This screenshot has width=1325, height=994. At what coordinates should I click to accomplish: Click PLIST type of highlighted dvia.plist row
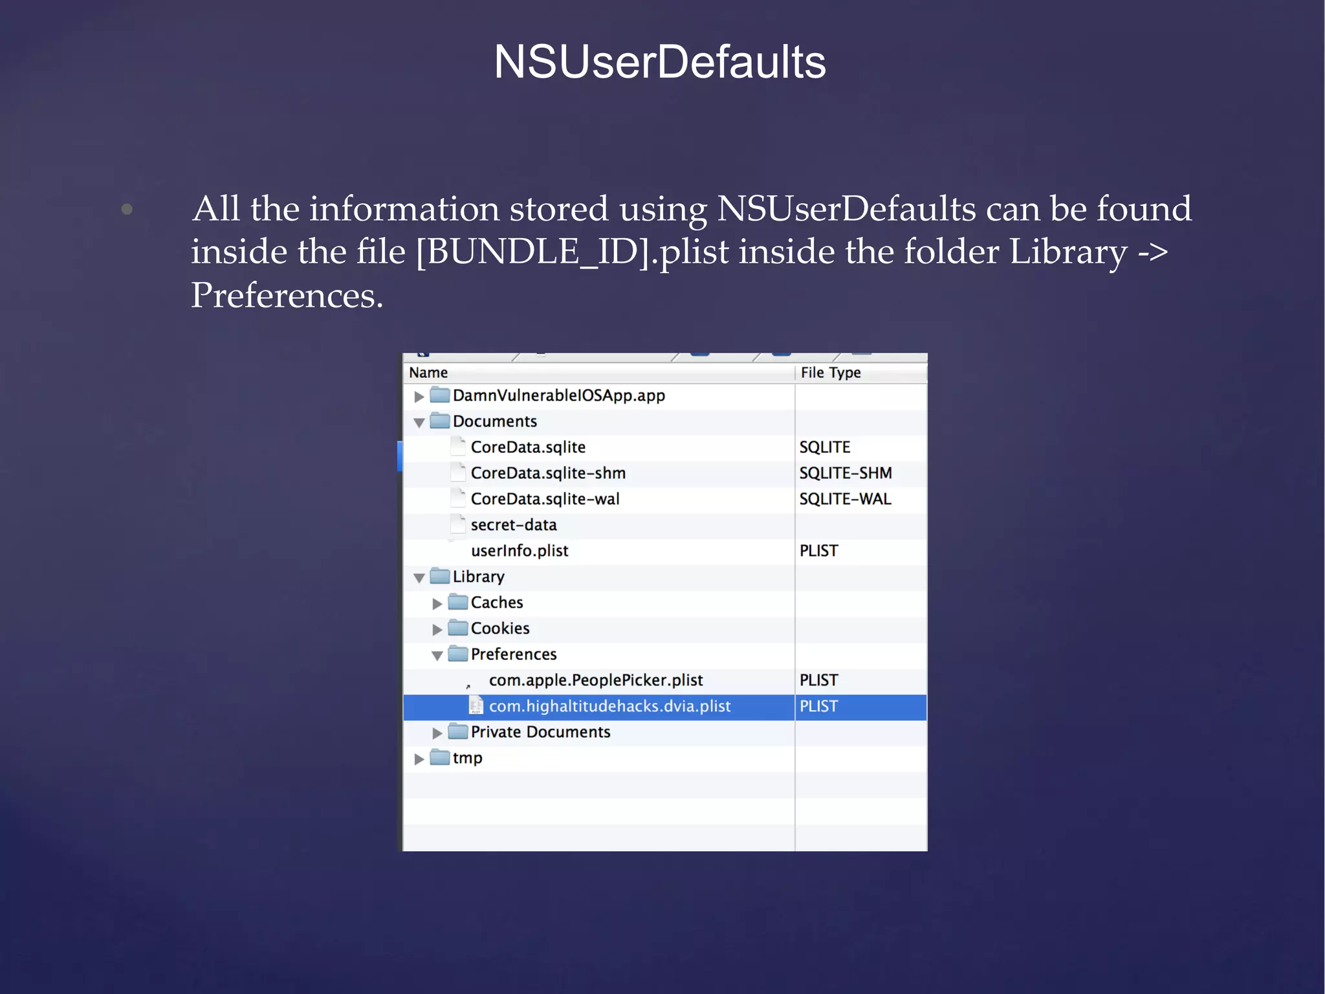pos(819,706)
